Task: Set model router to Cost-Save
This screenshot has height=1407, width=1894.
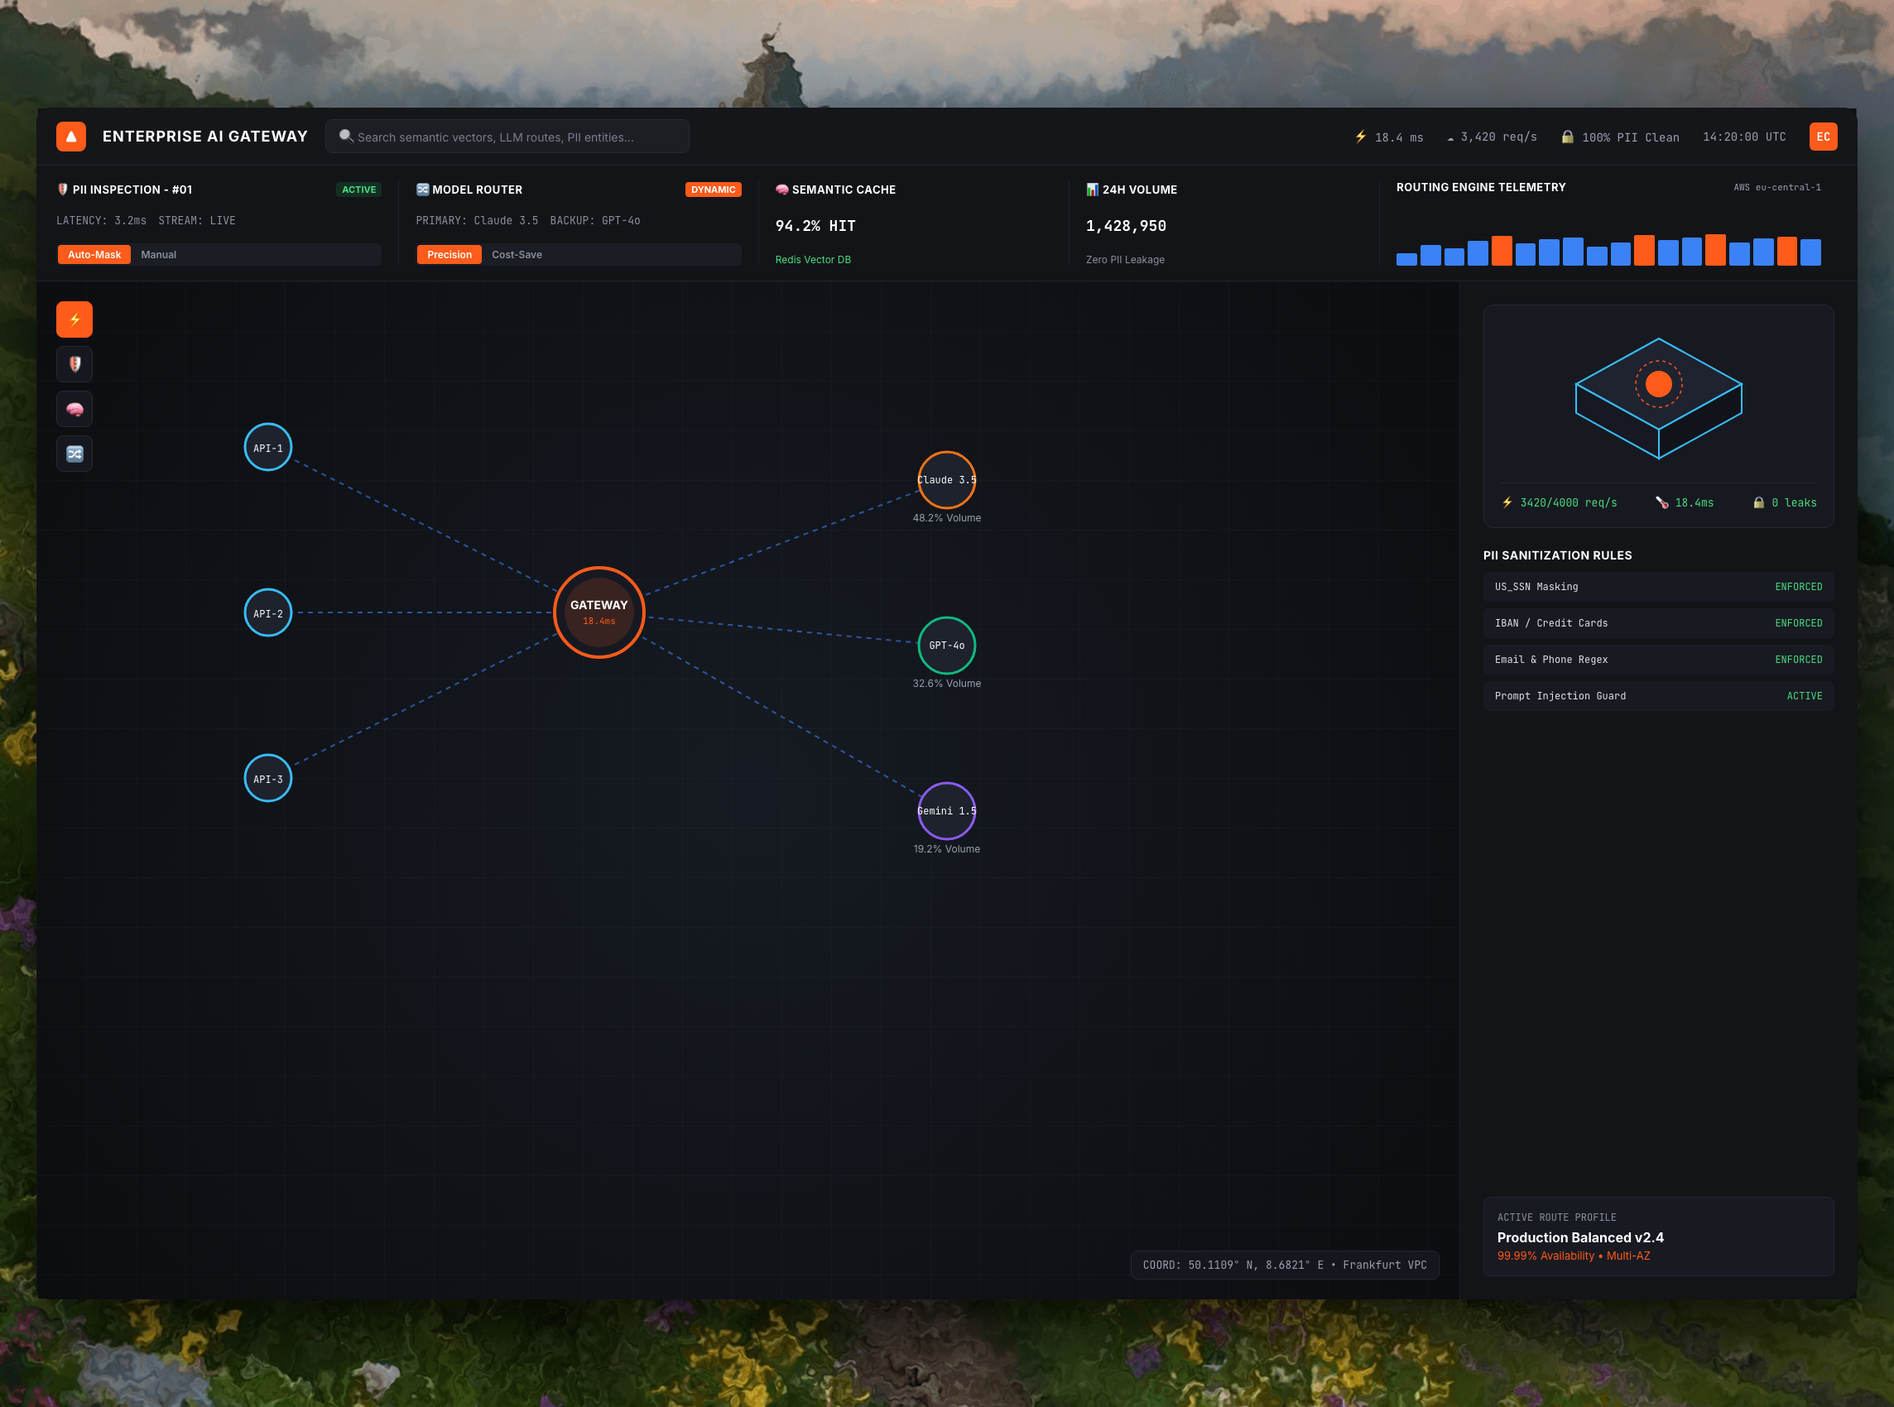Action: [517, 255]
